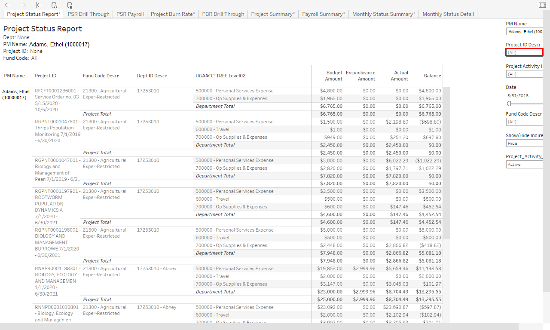Open Project_Activity dropdown showing Active
This screenshot has width=550, height=330.
coord(525,164)
